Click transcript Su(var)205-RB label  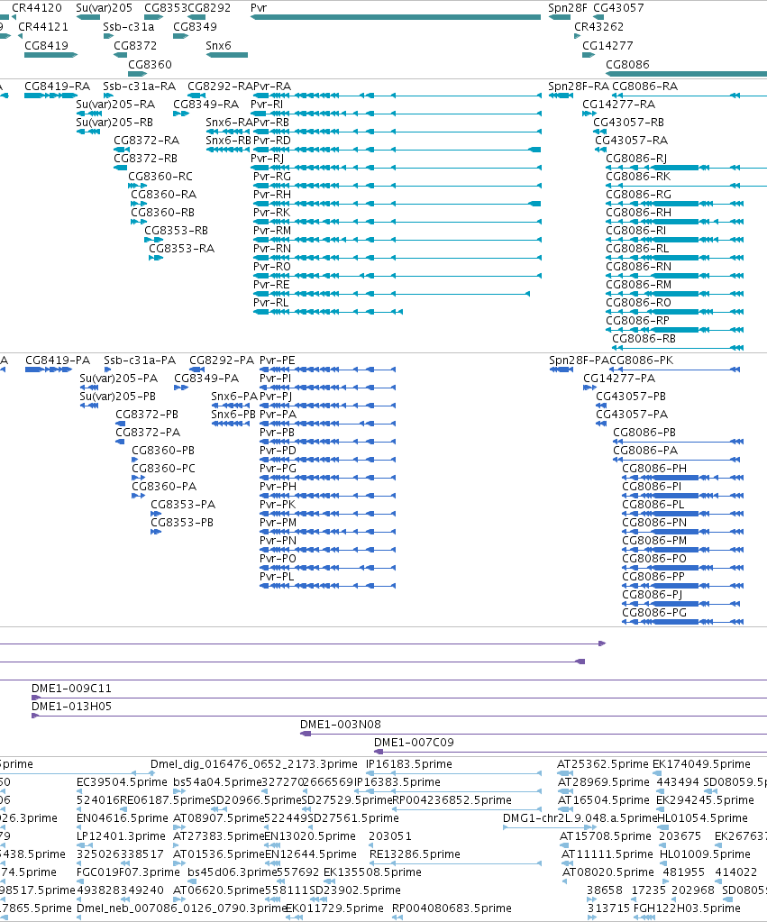(114, 123)
